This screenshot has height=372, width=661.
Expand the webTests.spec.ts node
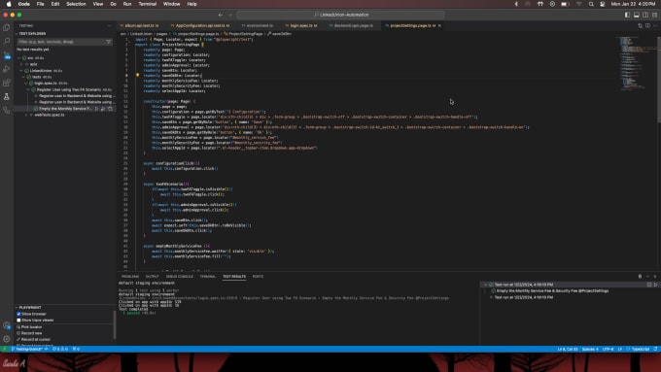pos(26,115)
